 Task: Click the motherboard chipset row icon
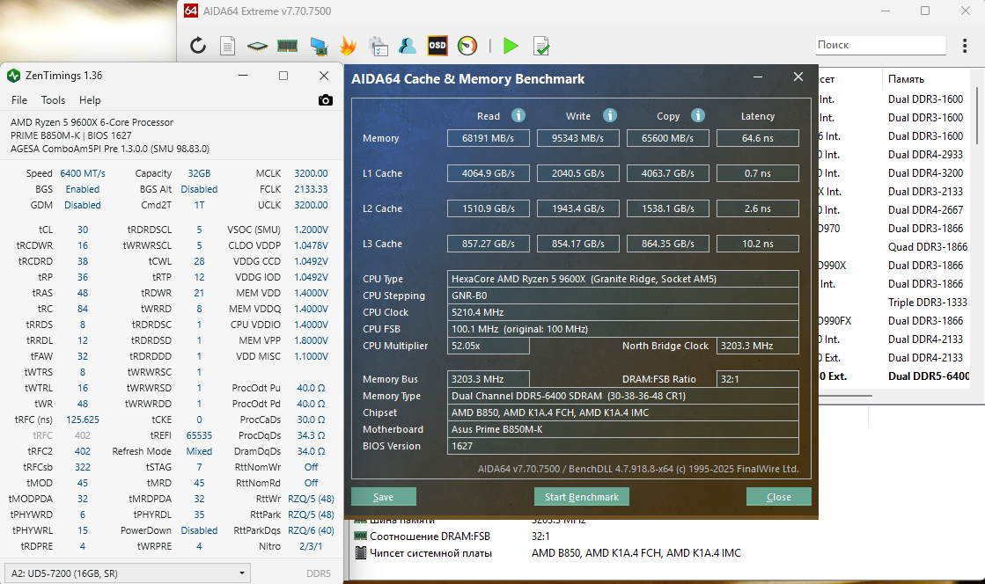[x=360, y=553]
